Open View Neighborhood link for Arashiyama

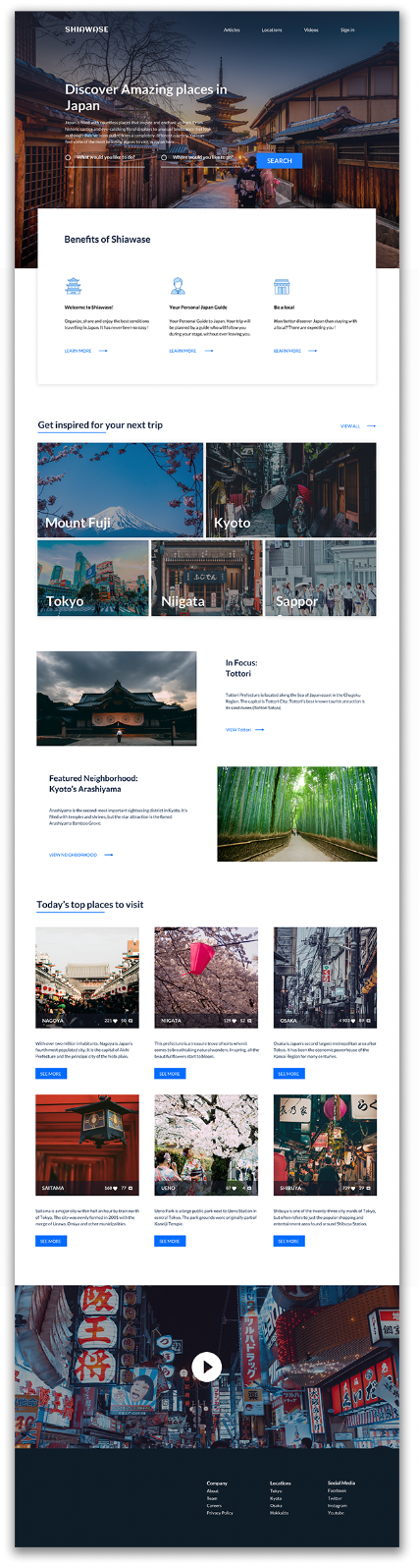click(74, 855)
